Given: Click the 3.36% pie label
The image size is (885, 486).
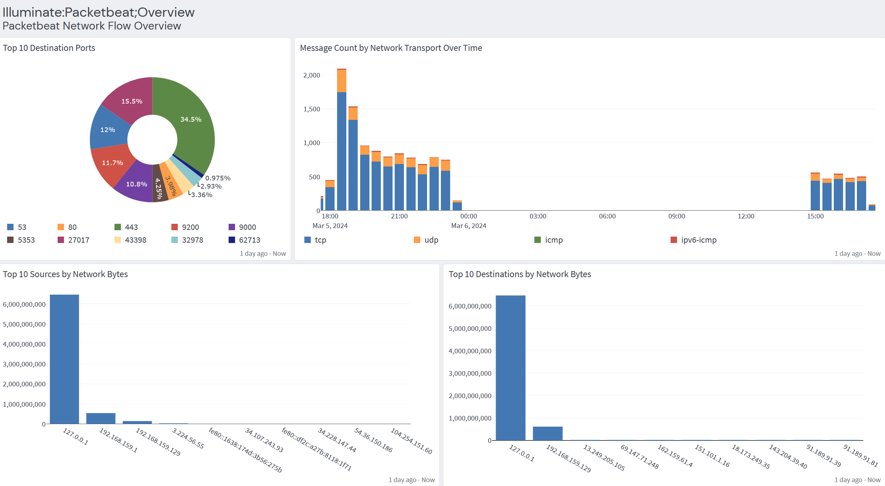Looking at the screenshot, I should pos(202,195).
